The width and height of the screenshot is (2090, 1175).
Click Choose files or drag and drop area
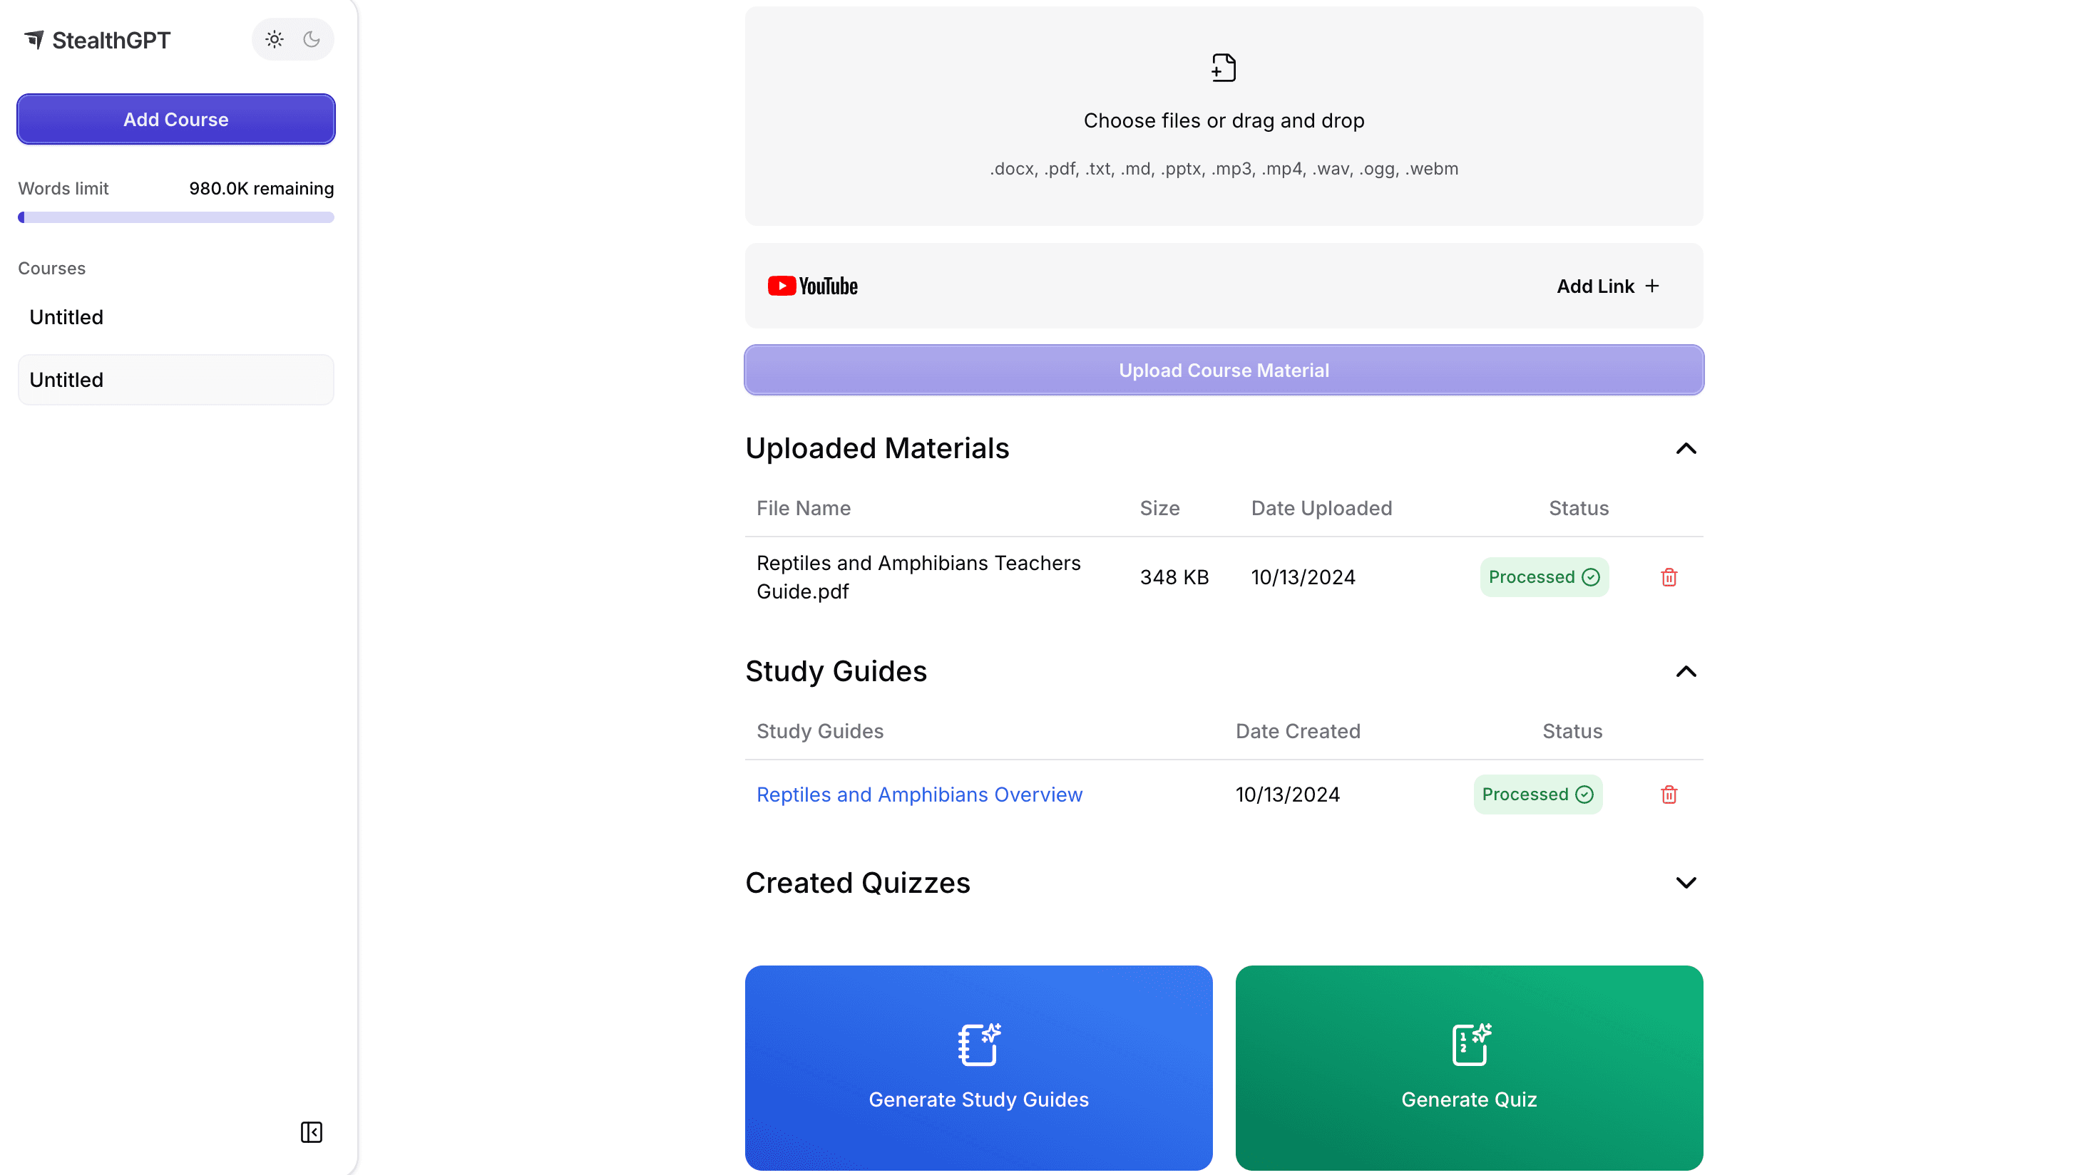1224,121
